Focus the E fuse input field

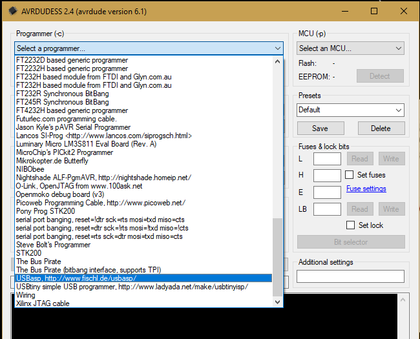[327, 192]
